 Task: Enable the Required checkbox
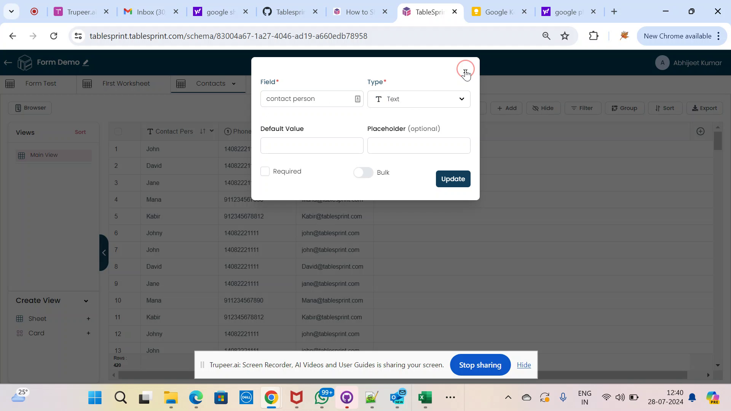point(265,171)
